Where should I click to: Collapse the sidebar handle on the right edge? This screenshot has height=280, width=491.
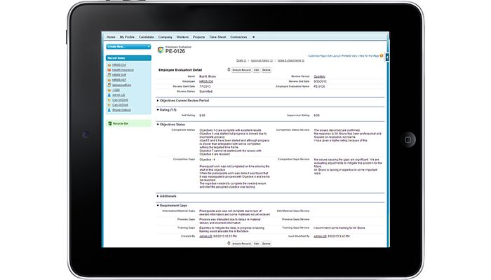387,57
